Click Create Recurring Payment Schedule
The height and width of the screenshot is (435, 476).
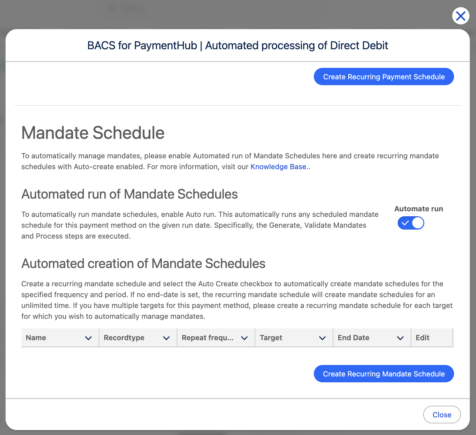[x=383, y=77]
